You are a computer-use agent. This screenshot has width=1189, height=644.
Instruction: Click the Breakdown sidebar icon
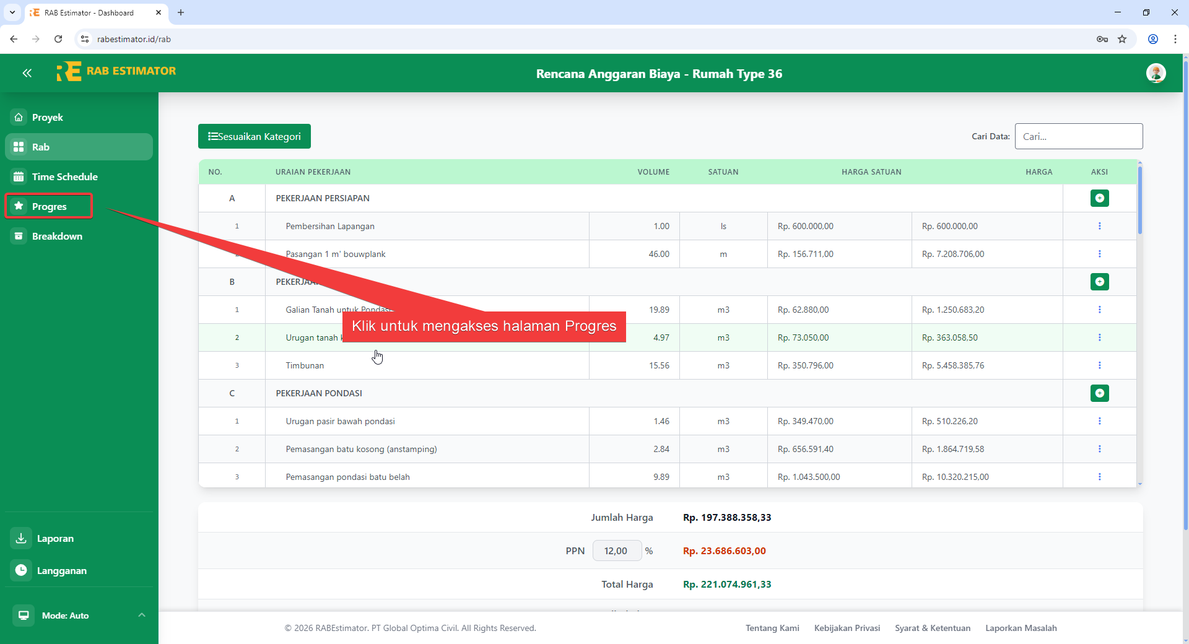19,236
